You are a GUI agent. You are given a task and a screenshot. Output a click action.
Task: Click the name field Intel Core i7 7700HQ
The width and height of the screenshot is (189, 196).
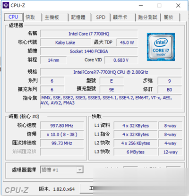[89, 34]
